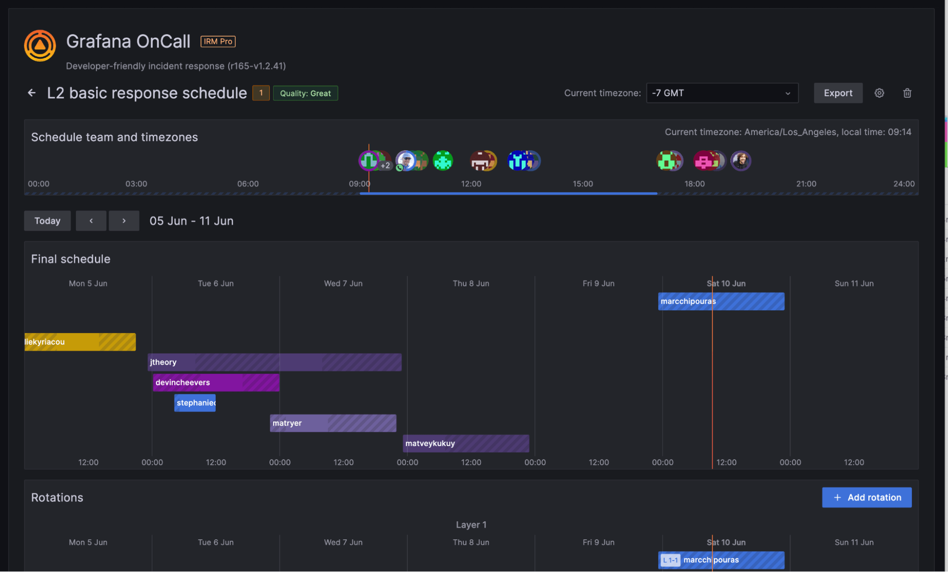
Task: Click the real-photo user avatar on the team timeline
Action: click(741, 161)
